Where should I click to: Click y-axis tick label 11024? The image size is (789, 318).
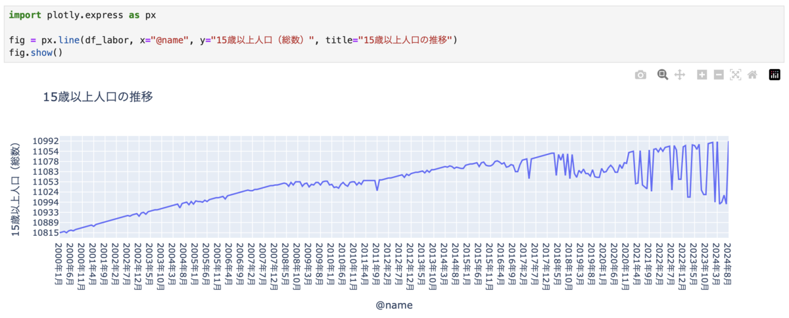coord(45,192)
